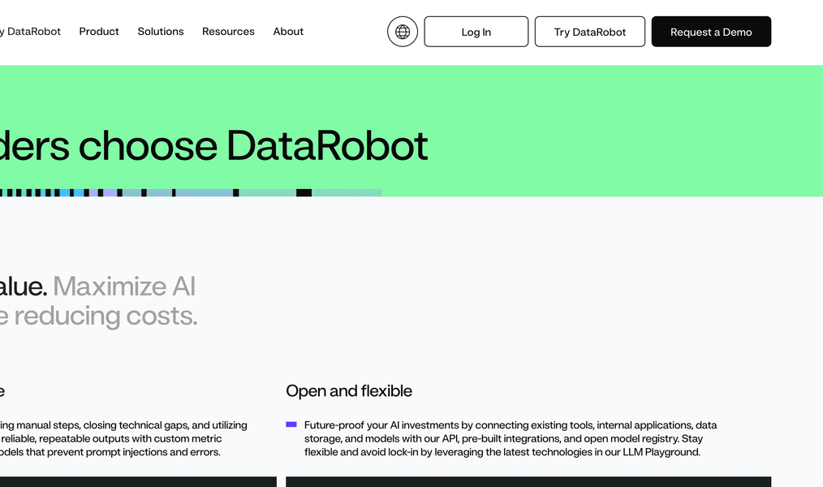Click the 'Open and flexible' heading
823x487 pixels.
pyautogui.click(x=349, y=391)
